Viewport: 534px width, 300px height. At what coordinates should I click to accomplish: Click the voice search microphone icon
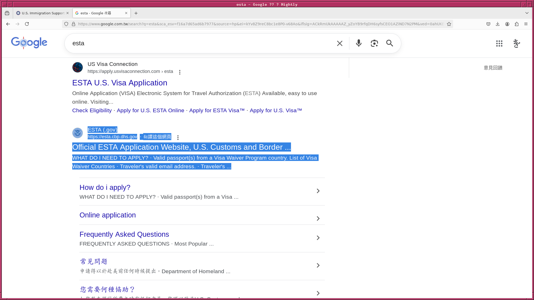coord(359,43)
